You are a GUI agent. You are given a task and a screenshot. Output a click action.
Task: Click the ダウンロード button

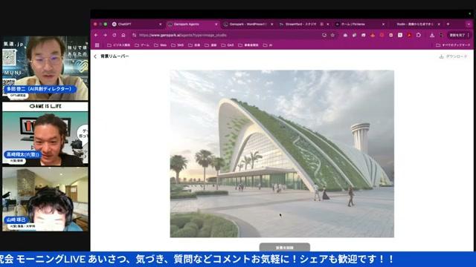point(453,56)
